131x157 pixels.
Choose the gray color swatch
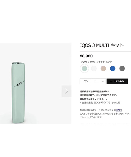pyautogui.click(x=122, y=69)
